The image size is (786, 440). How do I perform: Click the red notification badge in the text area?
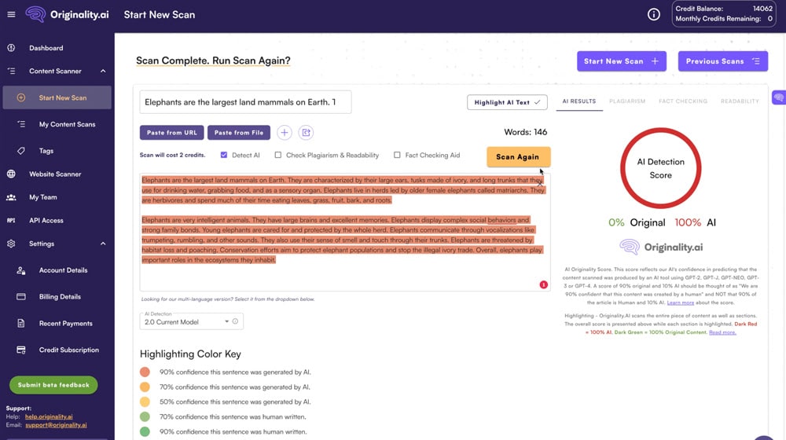pyautogui.click(x=543, y=284)
